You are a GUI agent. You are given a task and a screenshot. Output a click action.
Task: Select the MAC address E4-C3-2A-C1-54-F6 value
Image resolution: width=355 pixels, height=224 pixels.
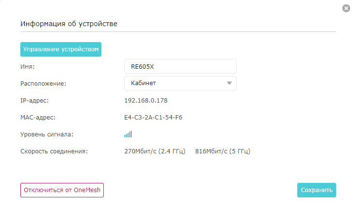coord(153,118)
